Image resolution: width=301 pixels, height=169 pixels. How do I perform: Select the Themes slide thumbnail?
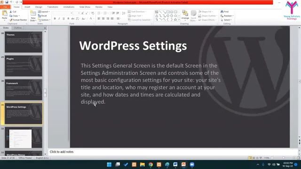point(24,42)
